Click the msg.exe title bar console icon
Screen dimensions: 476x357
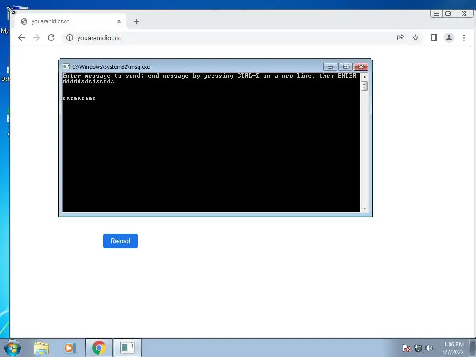point(66,66)
